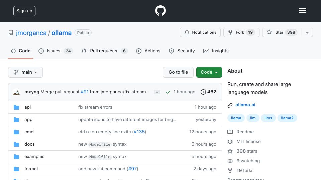Image resolution: width=321 pixels, height=180 pixels.
Task: Open the MIT license link
Action: pos(248,141)
